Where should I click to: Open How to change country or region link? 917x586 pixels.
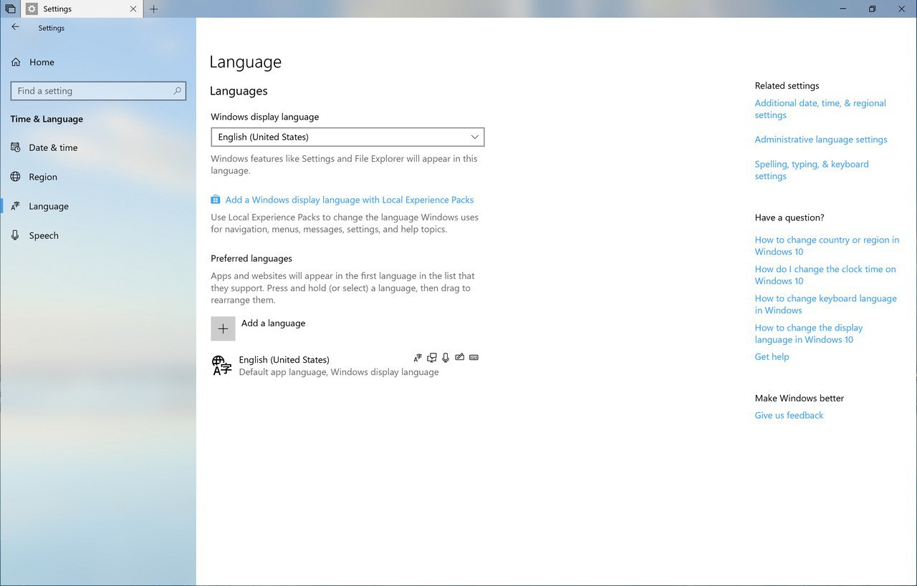(827, 245)
